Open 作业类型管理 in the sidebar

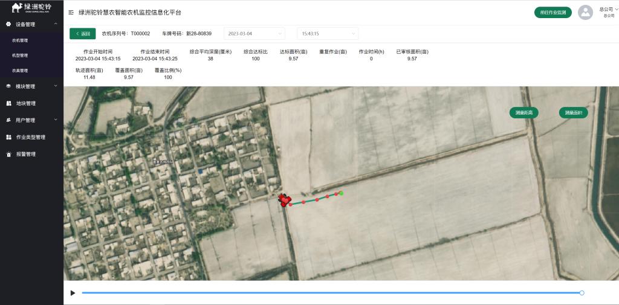(x=30, y=137)
